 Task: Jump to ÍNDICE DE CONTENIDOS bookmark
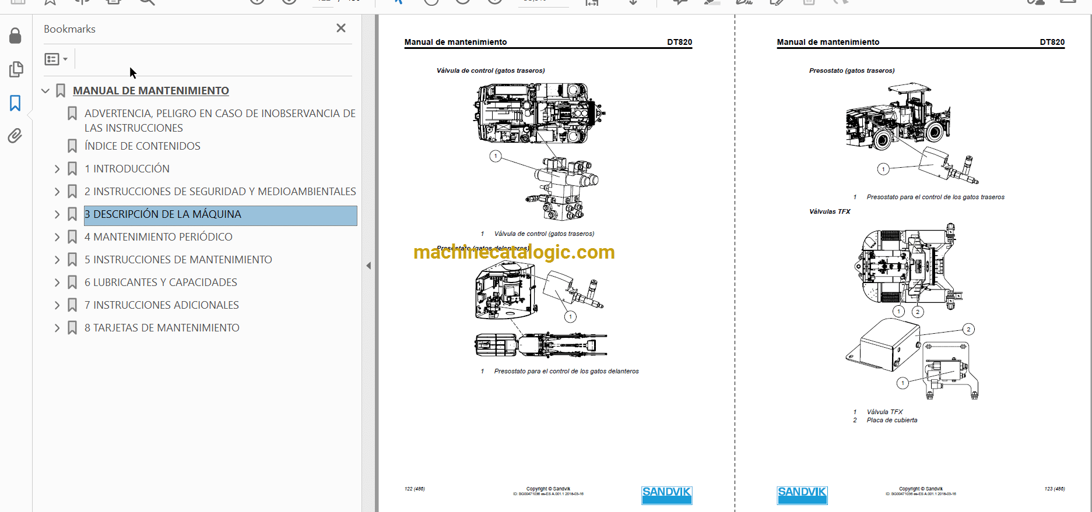[x=142, y=146]
